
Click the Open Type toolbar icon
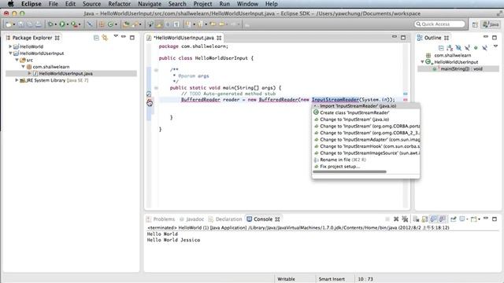[x=126, y=24]
